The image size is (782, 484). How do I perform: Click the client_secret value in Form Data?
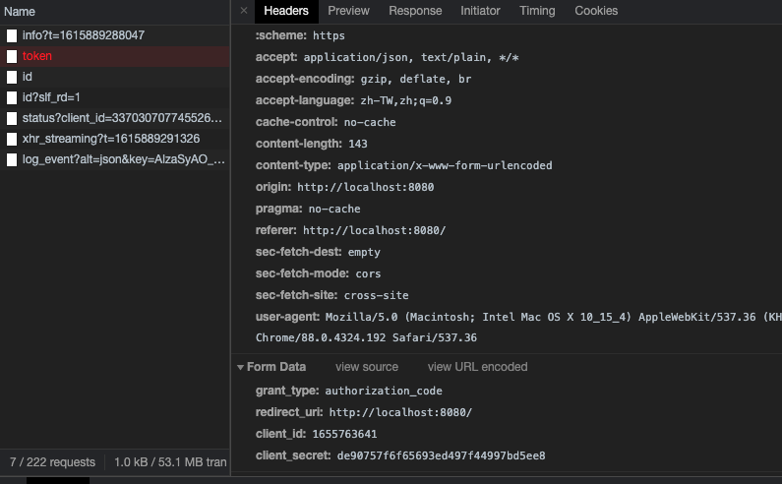(x=441, y=455)
